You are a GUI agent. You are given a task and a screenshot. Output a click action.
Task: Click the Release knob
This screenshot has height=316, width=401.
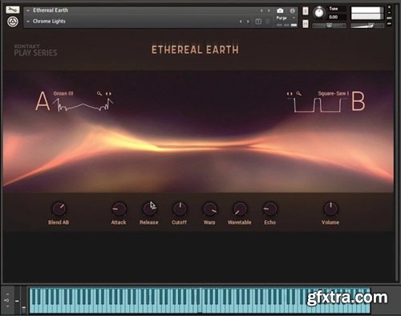[x=149, y=209]
